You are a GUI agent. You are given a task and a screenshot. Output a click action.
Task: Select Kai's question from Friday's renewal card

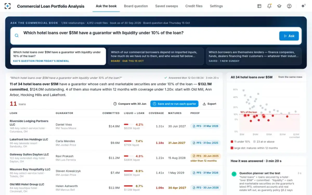58,56
